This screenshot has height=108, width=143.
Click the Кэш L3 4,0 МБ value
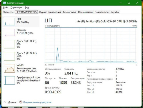(x=119, y=92)
